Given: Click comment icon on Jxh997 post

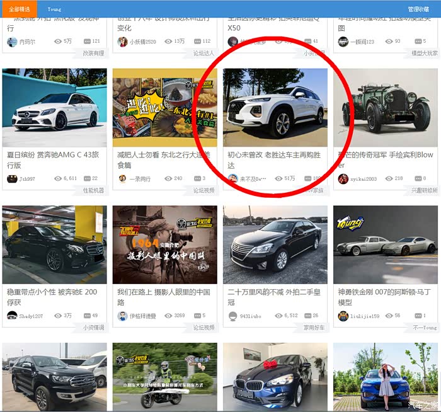Looking at the screenshot, I should (87, 178).
